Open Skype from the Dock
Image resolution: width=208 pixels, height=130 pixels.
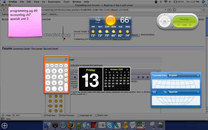(x=110, y=125)
